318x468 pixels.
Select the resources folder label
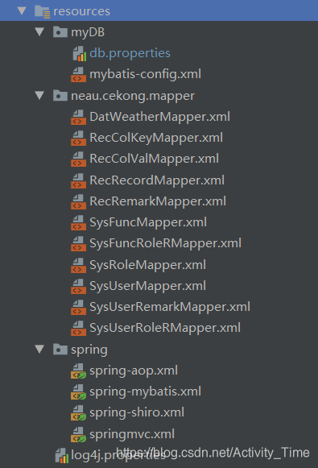[x=82, y=11]
